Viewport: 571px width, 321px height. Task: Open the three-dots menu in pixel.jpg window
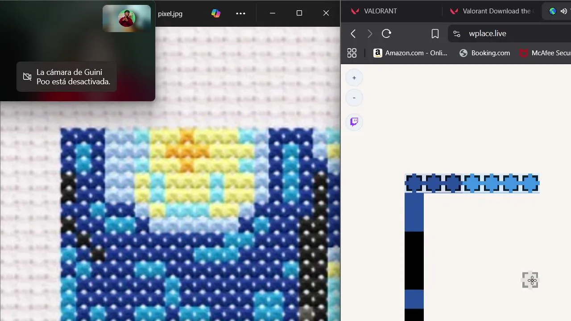tap(240, 13)
